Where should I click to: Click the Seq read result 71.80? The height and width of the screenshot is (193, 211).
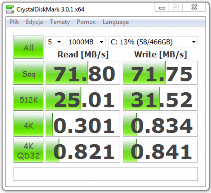83,73
